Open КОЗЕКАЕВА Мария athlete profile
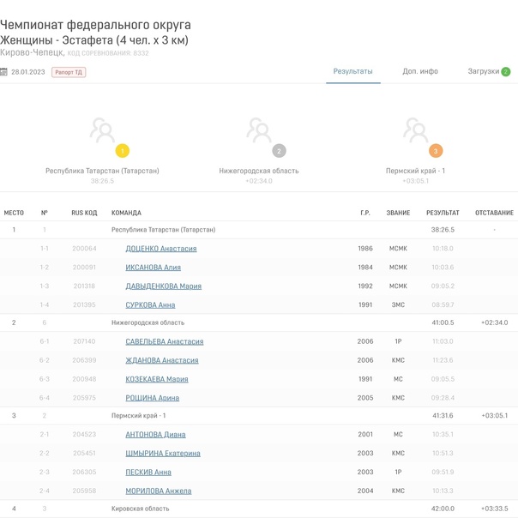Viewport: 518px width, 518px height. tap(156, 379)
